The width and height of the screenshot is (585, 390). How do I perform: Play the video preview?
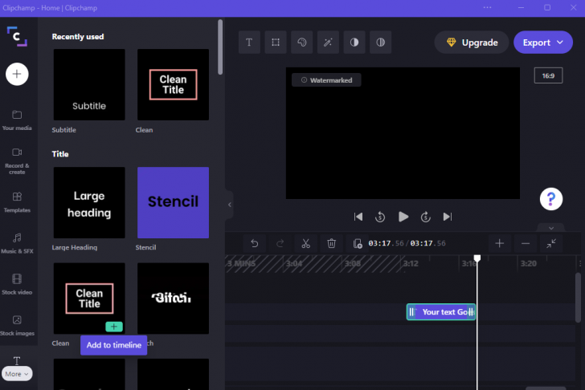[x=403, y=217]
